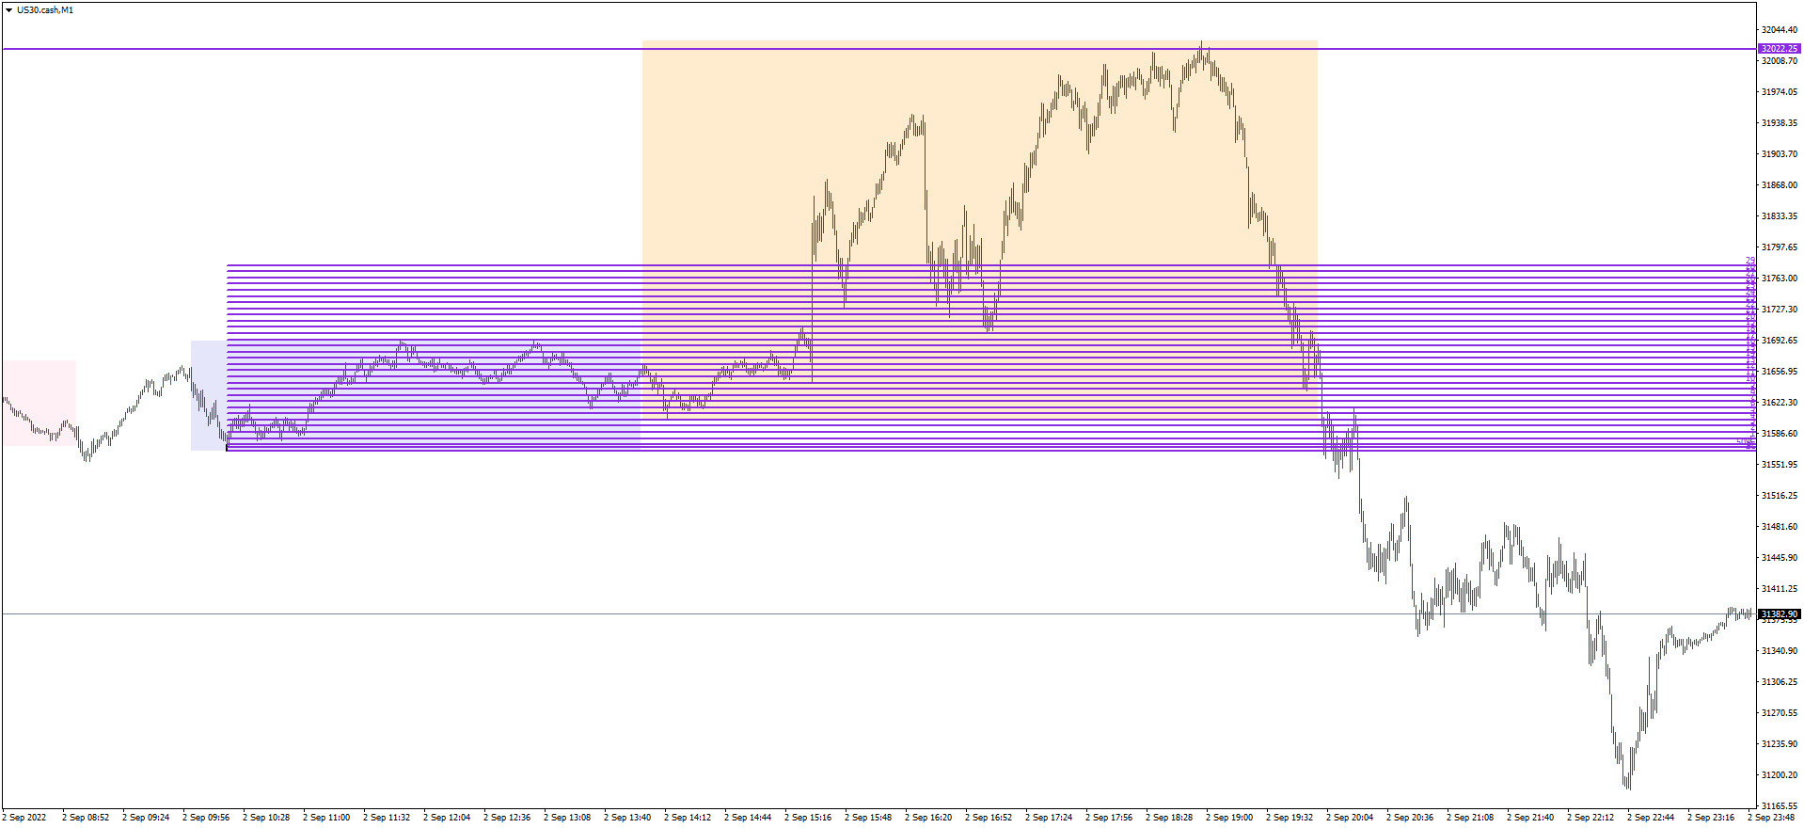The image size is (1804, 828).
Task: Click the 31235.90 price axis label
Action: pyautogui.click(x=1779, y=744)
